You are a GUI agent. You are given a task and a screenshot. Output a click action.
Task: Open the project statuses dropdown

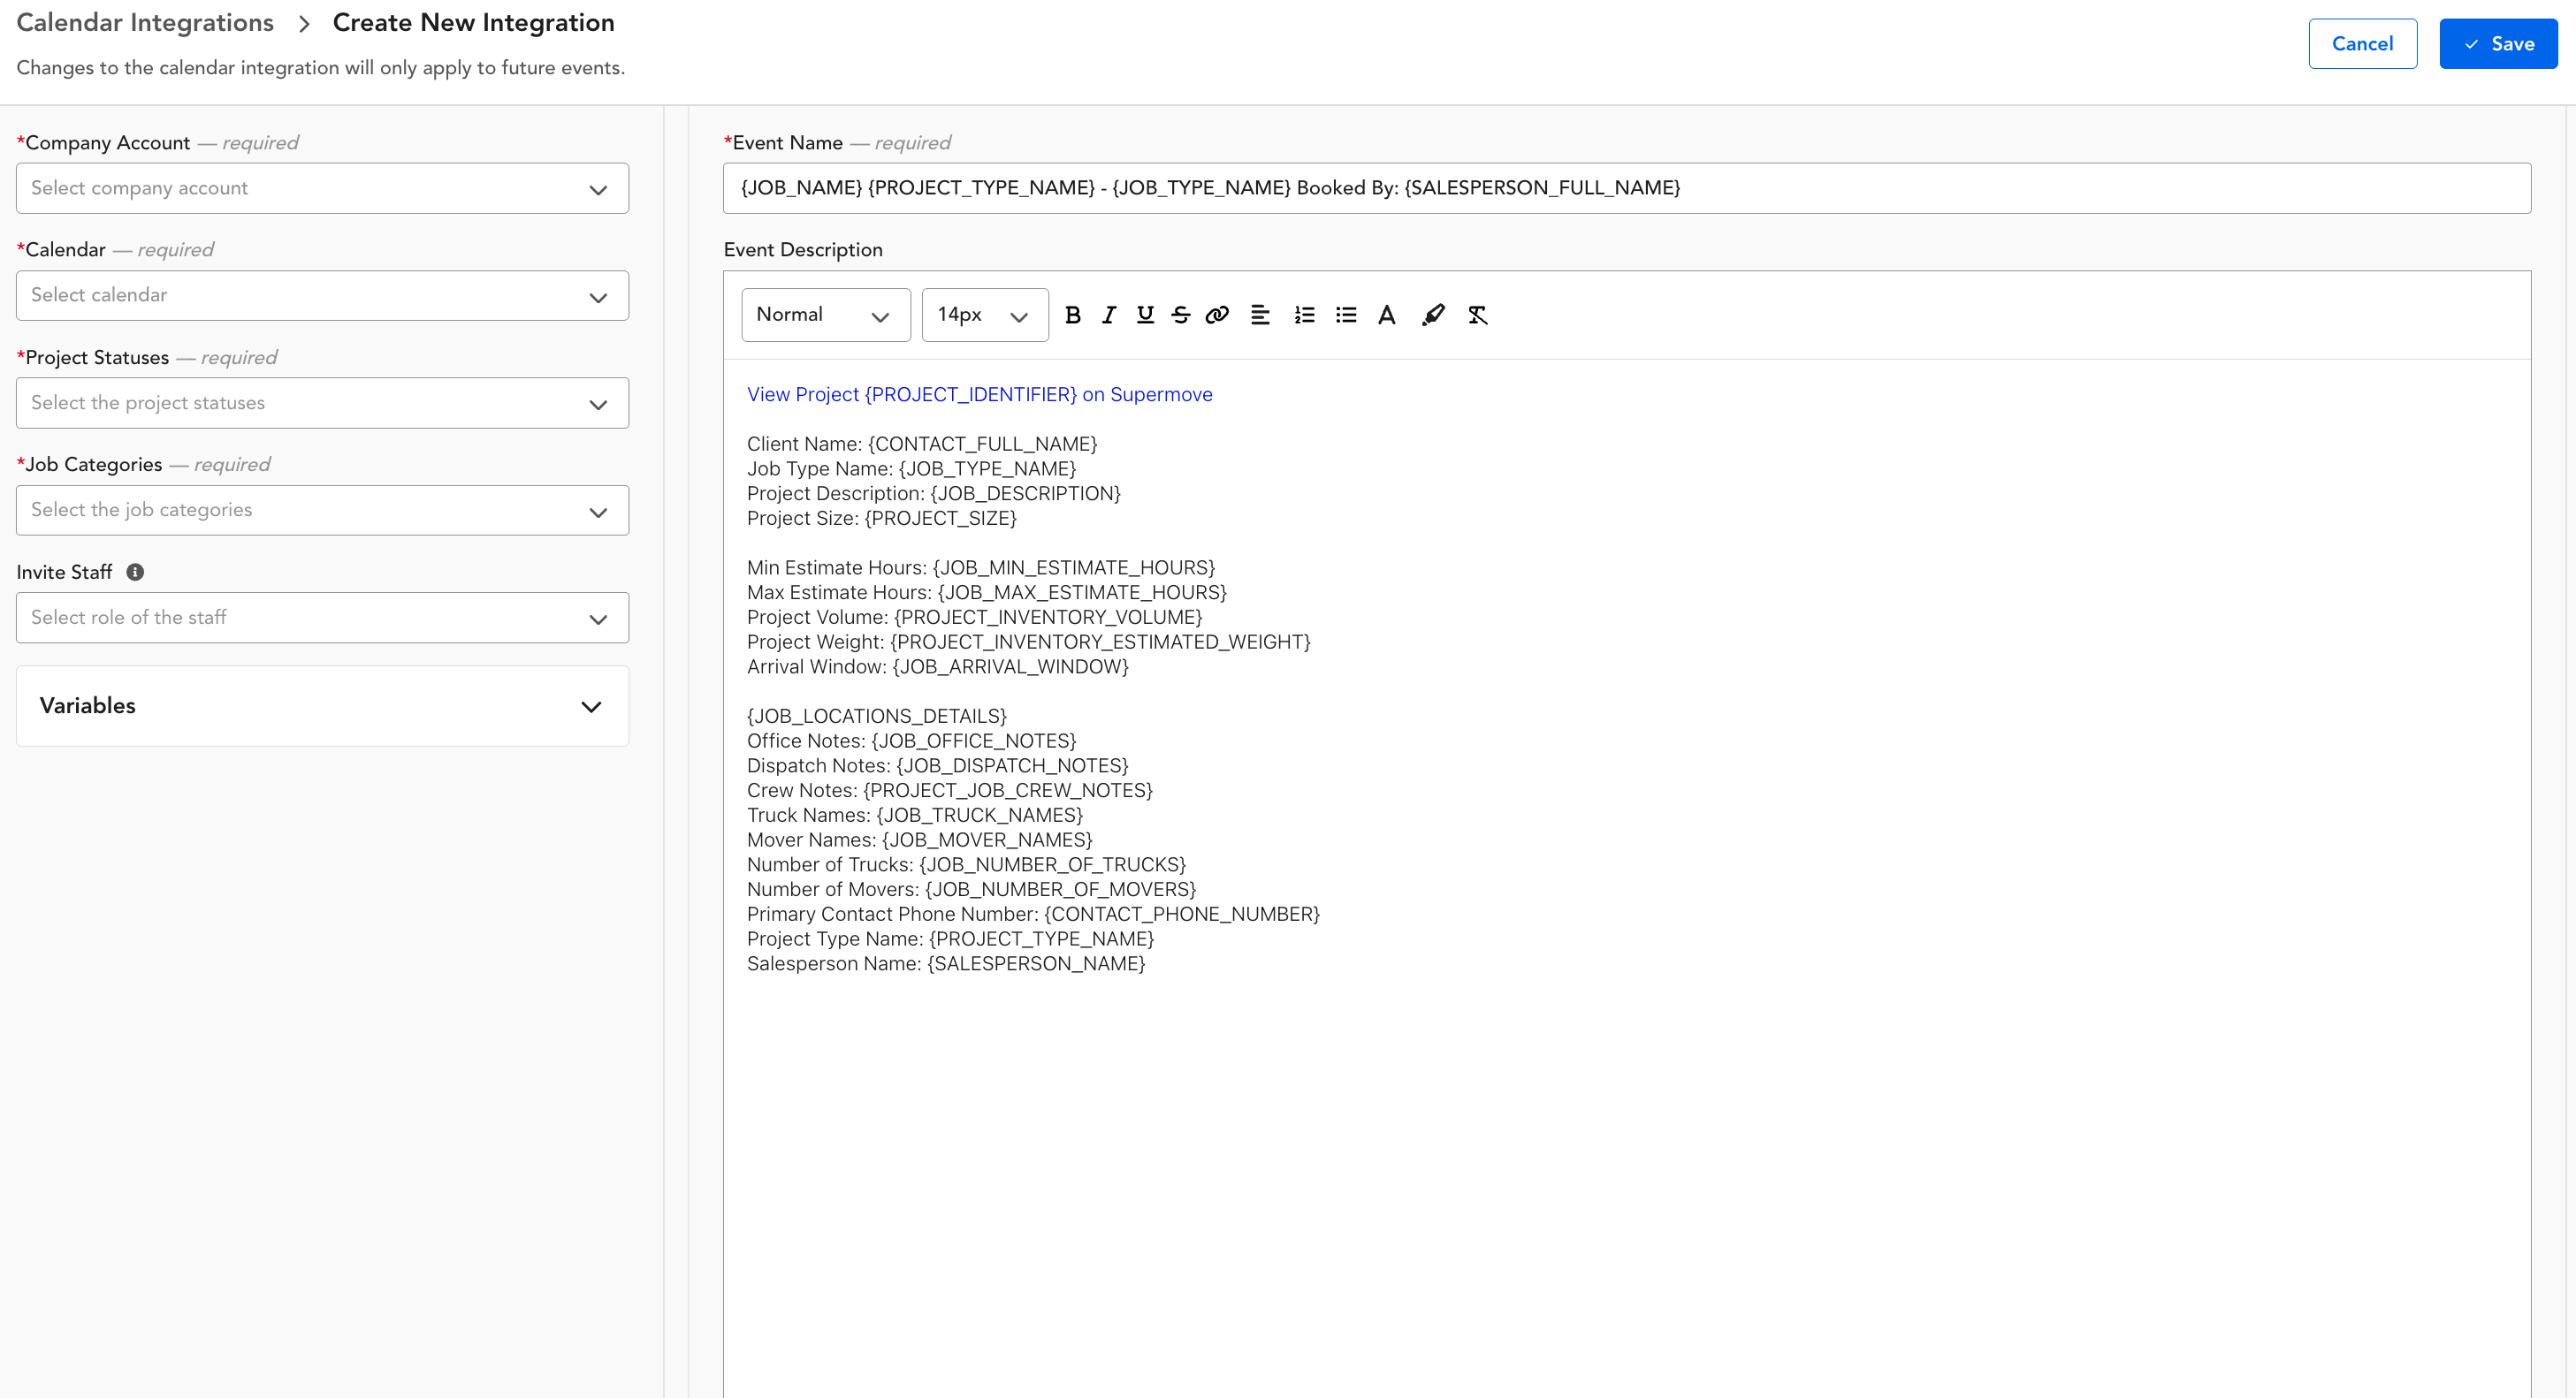point(321,403)
